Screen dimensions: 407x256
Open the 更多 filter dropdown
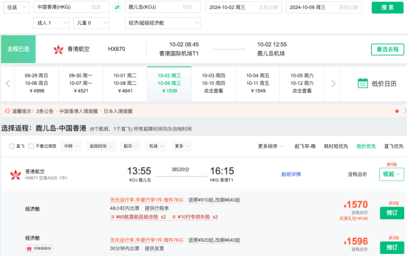tap(182, 146)
